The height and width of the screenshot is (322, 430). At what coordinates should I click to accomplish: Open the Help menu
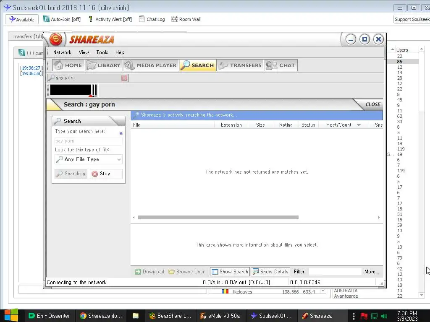tap(120, 52)
